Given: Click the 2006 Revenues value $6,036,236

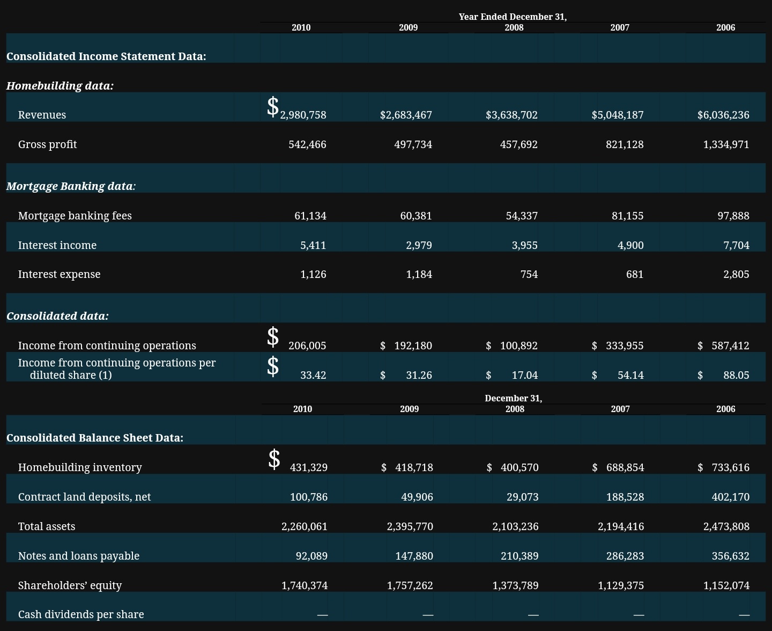Looking at the screenshot, I should (723, 115).
